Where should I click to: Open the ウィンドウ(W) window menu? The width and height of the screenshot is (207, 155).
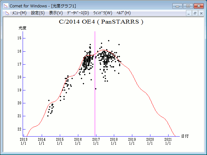point(103,13)
